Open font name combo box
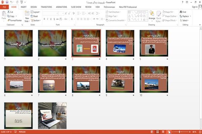This screenshot has width=202, height=134. pyautogui.click(x=50, y=13)
